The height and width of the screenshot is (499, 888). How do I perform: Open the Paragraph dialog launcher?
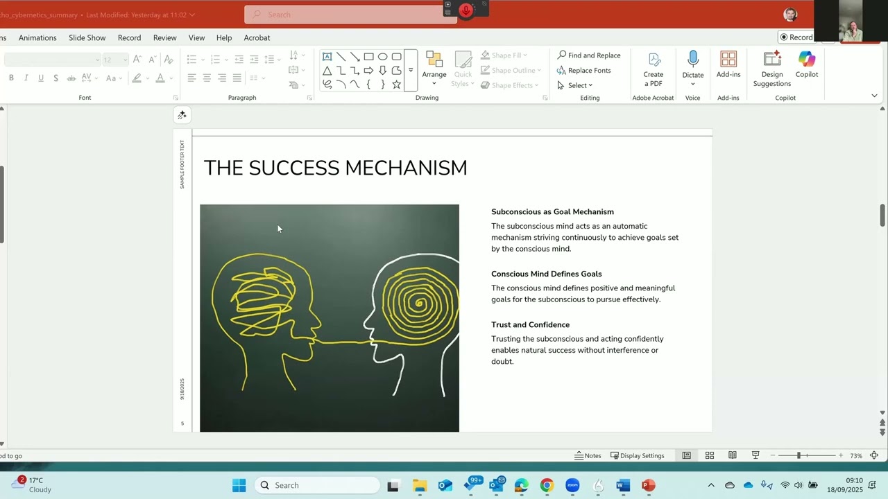309,98
